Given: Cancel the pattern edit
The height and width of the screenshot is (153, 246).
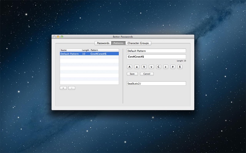Looking at the screenshot, I should click(147, 74).
